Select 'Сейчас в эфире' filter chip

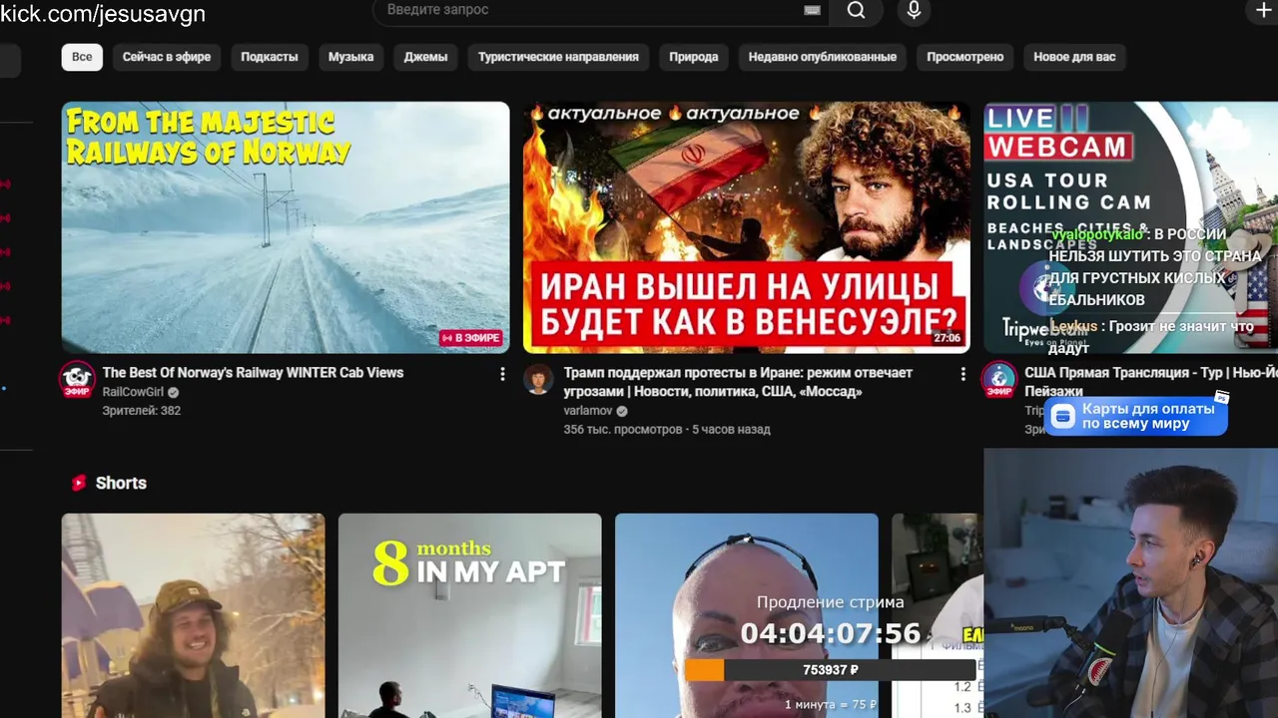click(167, 57)
